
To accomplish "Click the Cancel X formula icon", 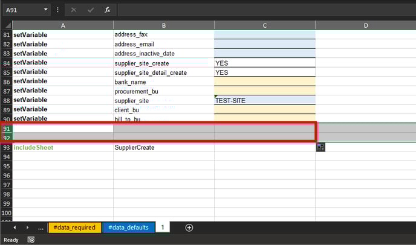I will (74, 10).
